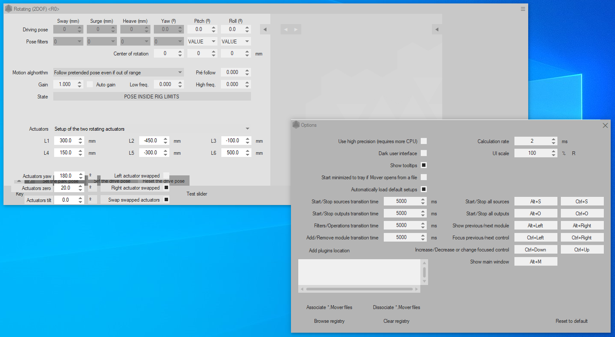Decrease Gain value with down arrow
The width and height of the screenshot is (615, 337).
(80, 86)
